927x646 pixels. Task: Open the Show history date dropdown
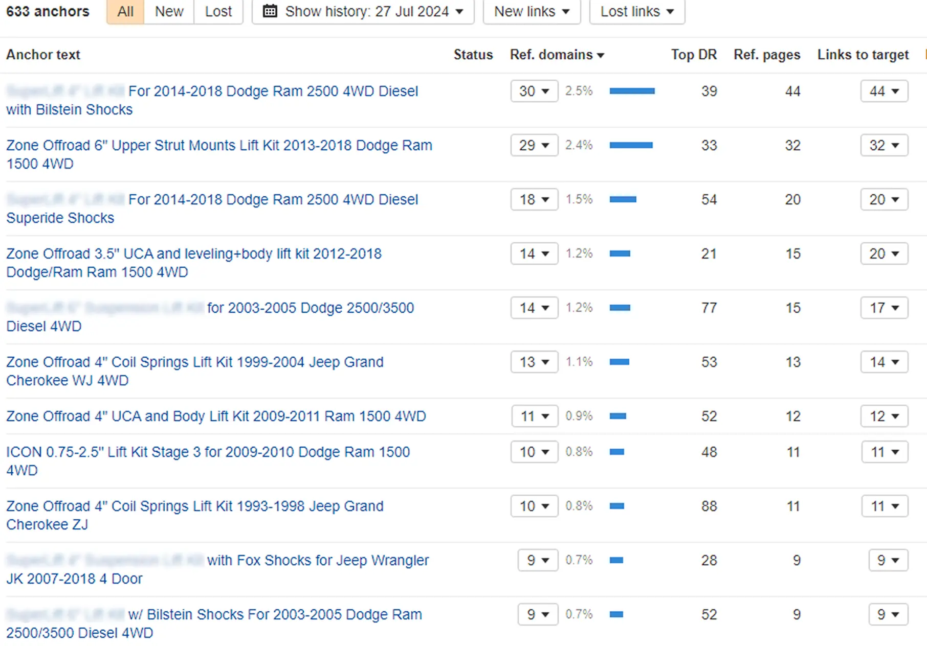click(363, 11)
